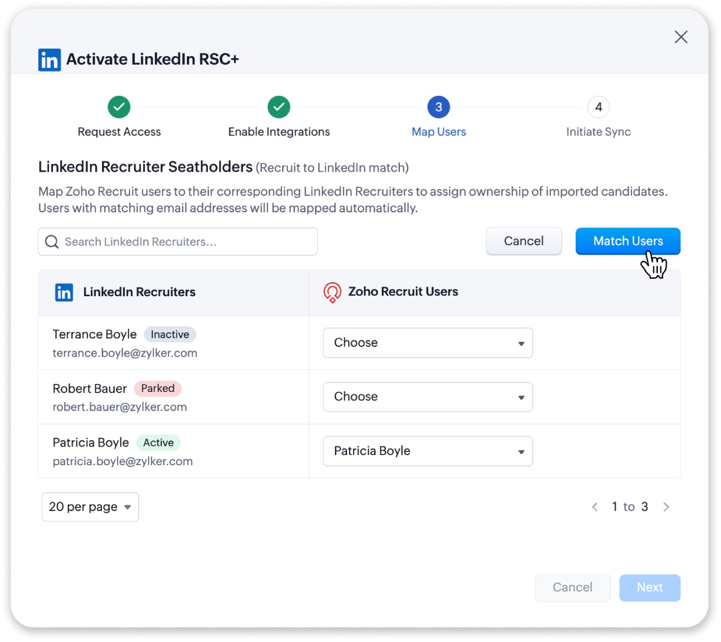The image size is (721, 642).
Task: Click patricia.boyle@zylker.com email
Action: click(x=123, y=461)
